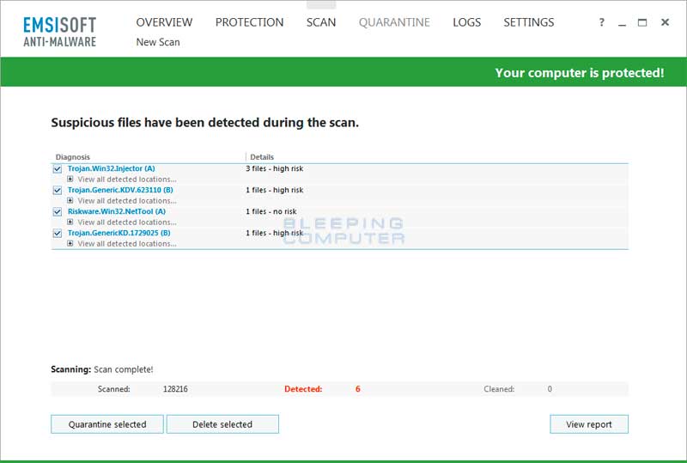Uncheck Trojan.GenericKD.1729025 (B) checkbox
This screenshot has height=463, width=687.
58,234
